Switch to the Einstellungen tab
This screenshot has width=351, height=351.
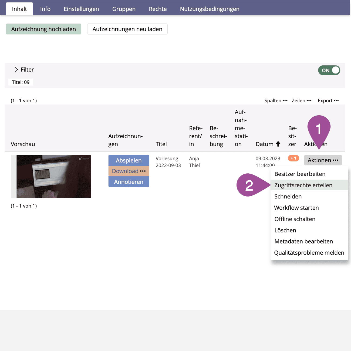coord(81,9)
